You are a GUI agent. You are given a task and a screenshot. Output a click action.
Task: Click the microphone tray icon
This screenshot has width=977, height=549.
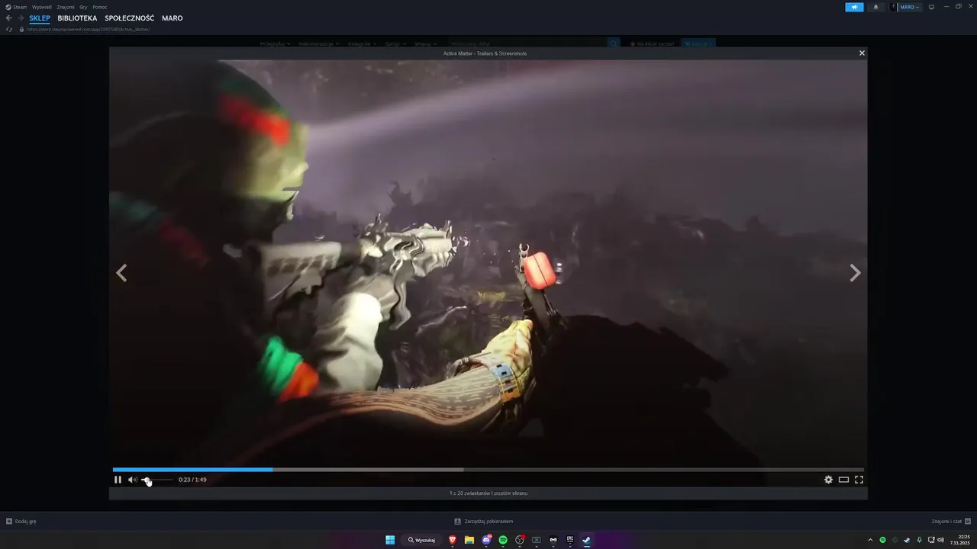919,540
